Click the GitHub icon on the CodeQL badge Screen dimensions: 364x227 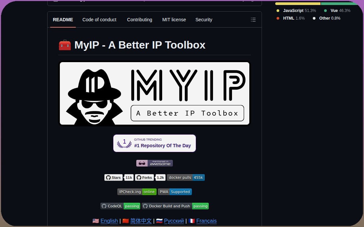pos(104,206)
